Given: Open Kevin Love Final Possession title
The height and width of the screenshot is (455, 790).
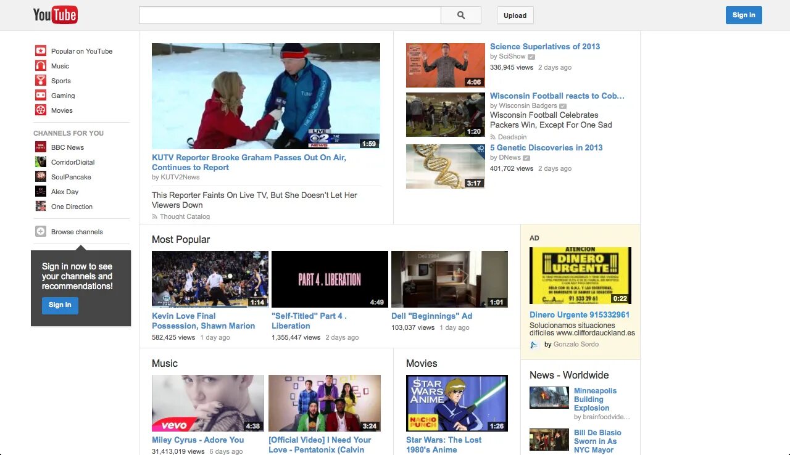Looking at the screenshot, I should coord(203,321).
